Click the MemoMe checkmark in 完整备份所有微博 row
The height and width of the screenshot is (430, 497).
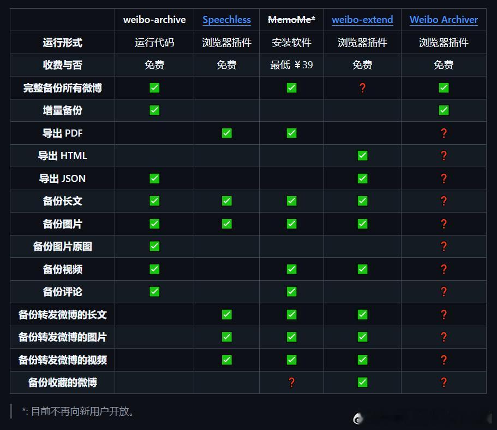291,87
